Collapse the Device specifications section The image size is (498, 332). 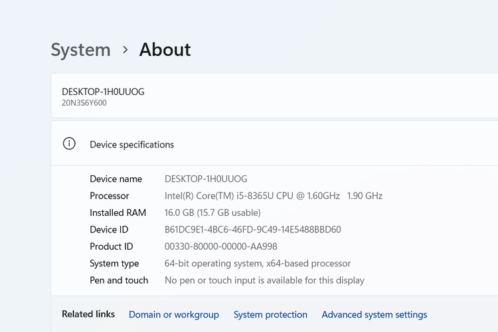131,144
